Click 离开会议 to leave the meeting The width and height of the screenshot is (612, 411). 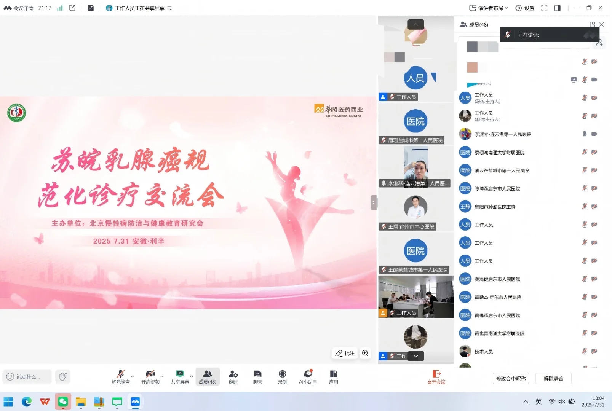(x=436, y=377)
